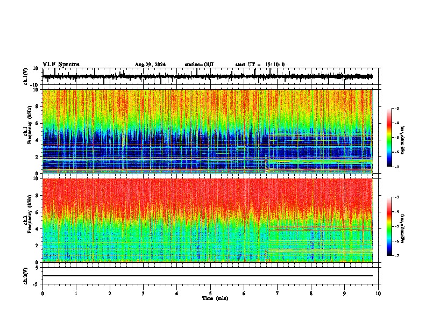Click the flat ch.3 voltage line
Image resolution: width=426 pixels, height=329 pixels.
point(208,276)
